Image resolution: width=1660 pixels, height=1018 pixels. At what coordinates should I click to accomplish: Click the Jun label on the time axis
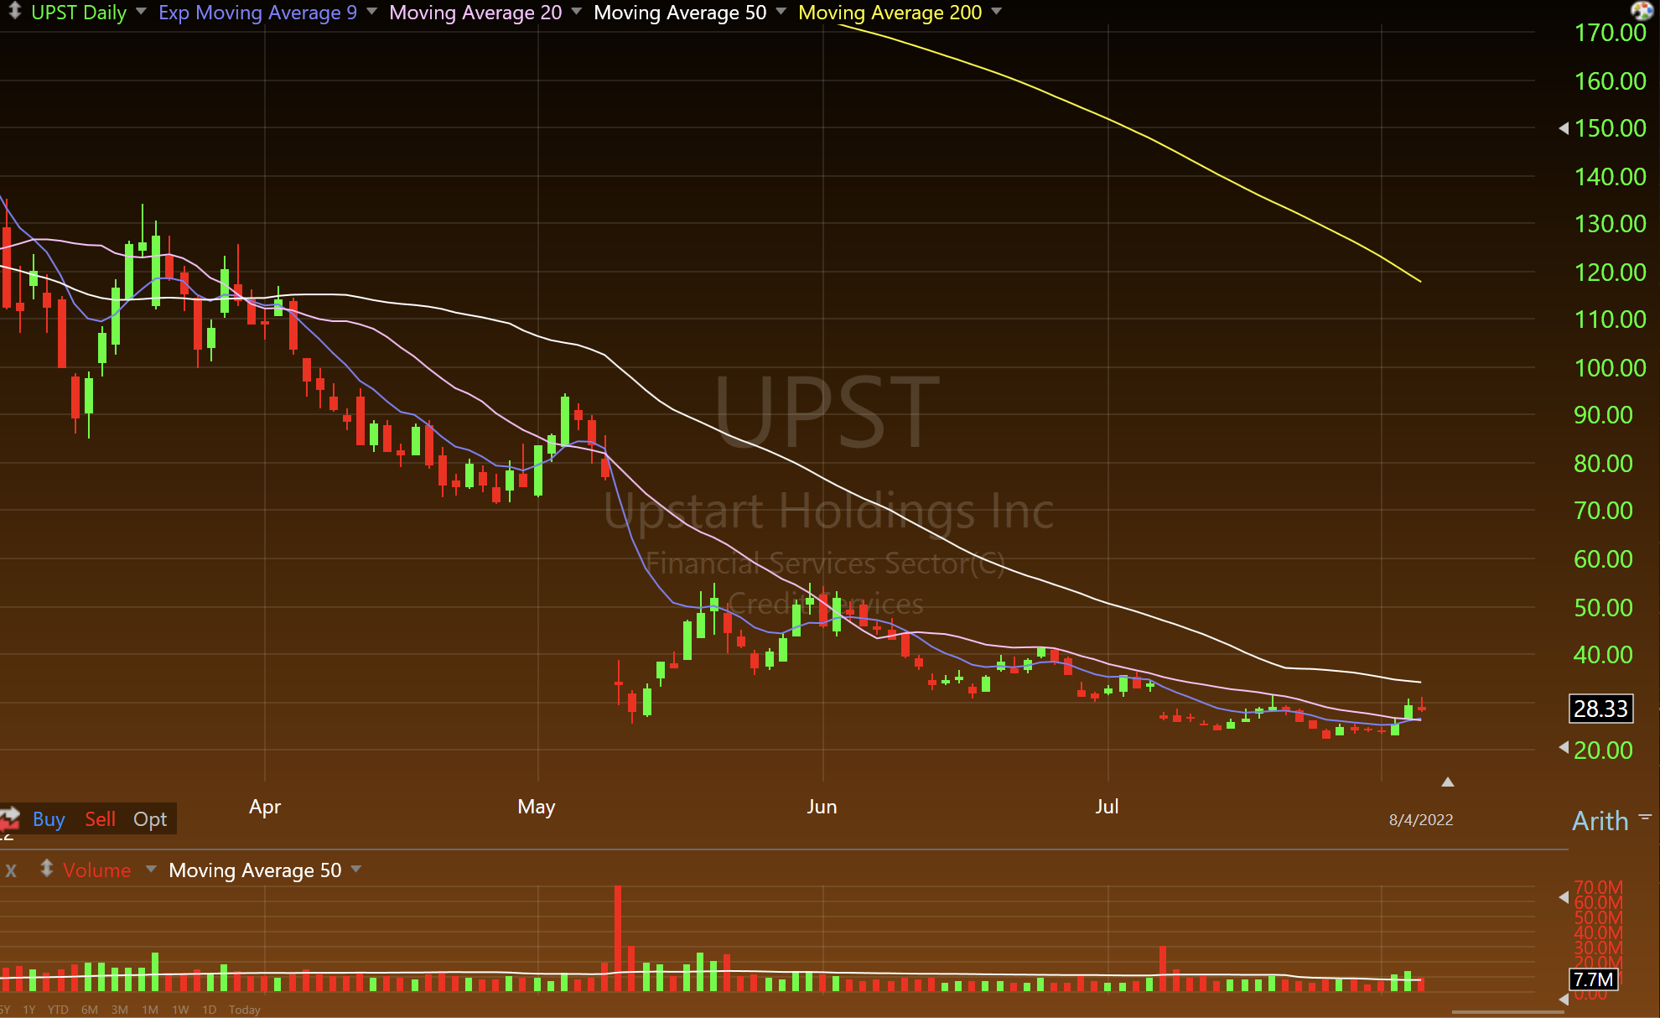click(822, 807)
